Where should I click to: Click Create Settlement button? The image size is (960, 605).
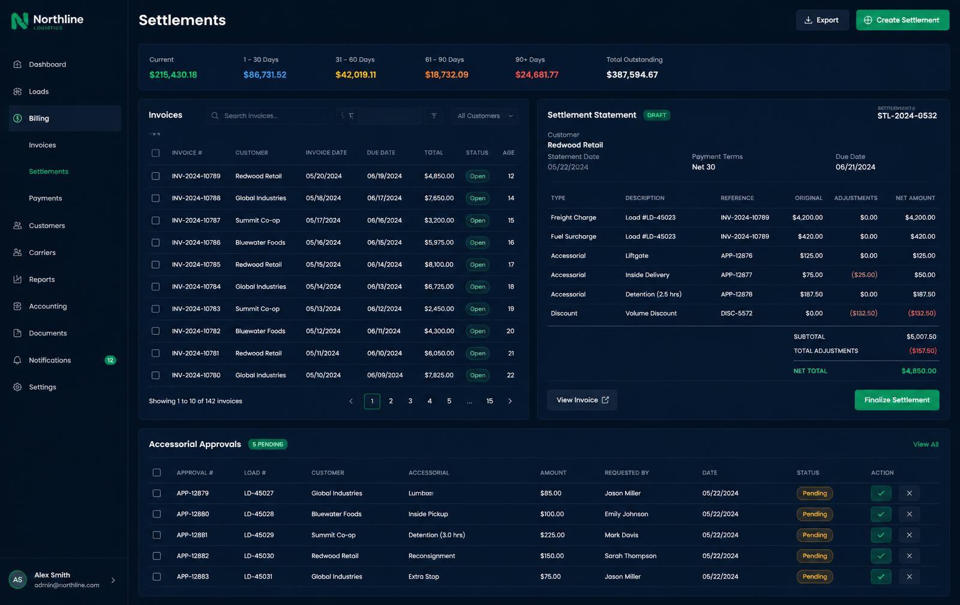tap(902, 20)
